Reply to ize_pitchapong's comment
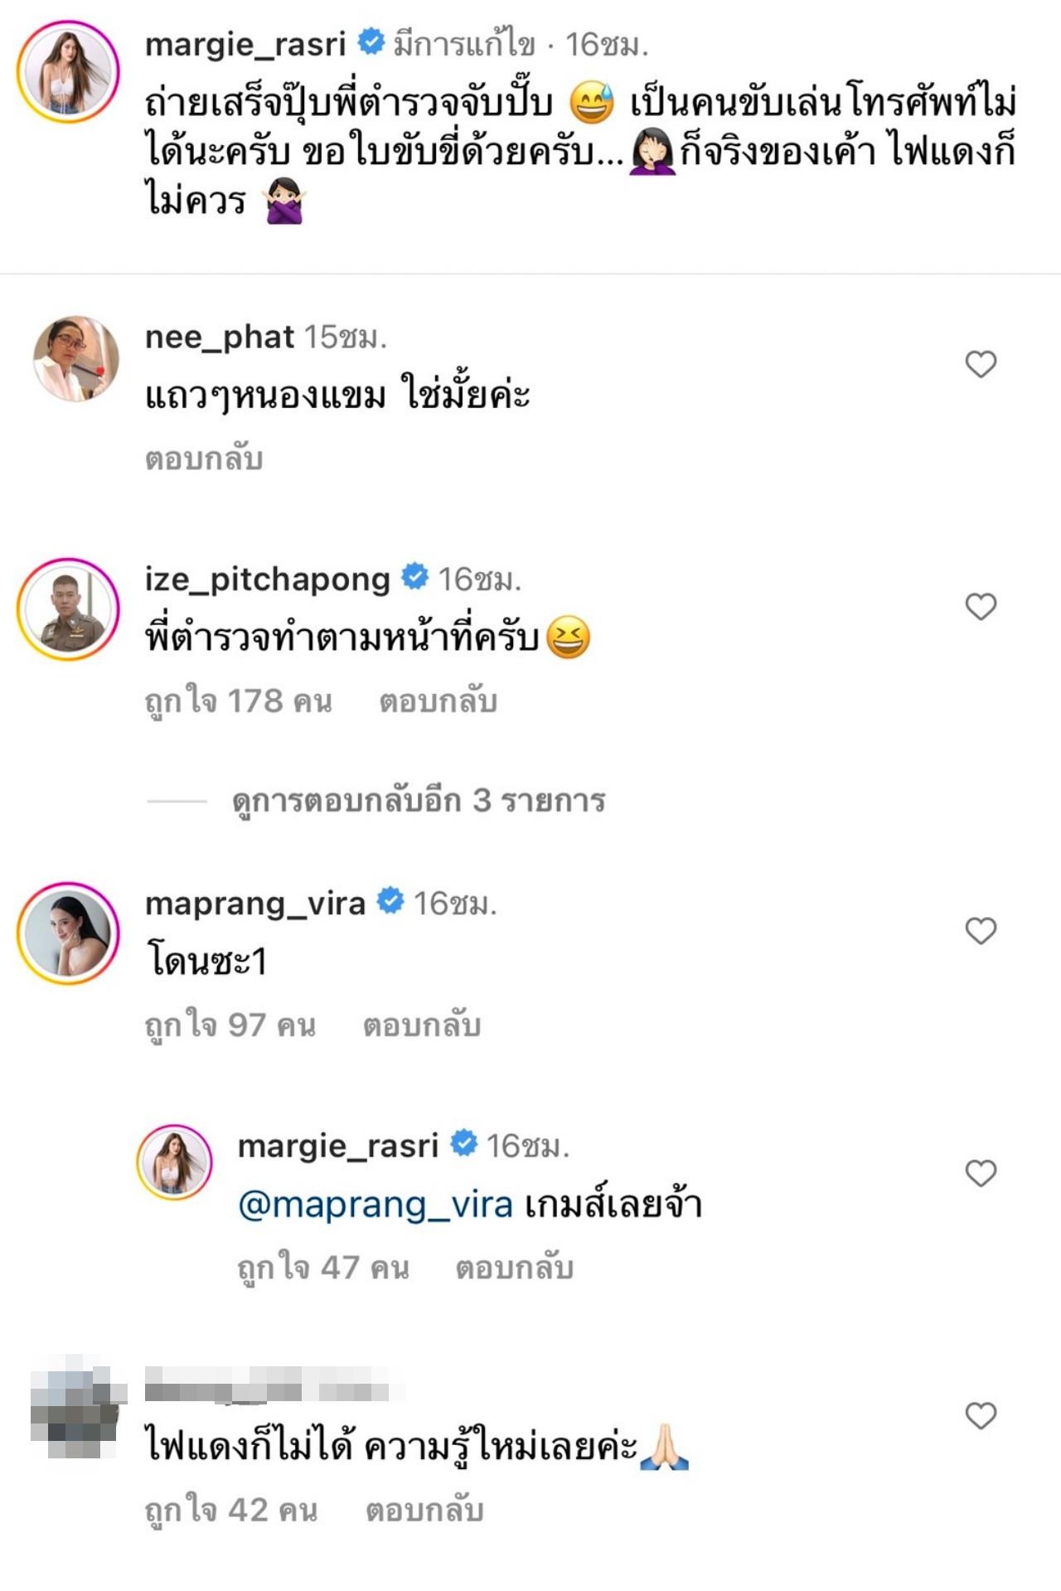This screenshot has width=1061, height=1591. coord(438,701)
